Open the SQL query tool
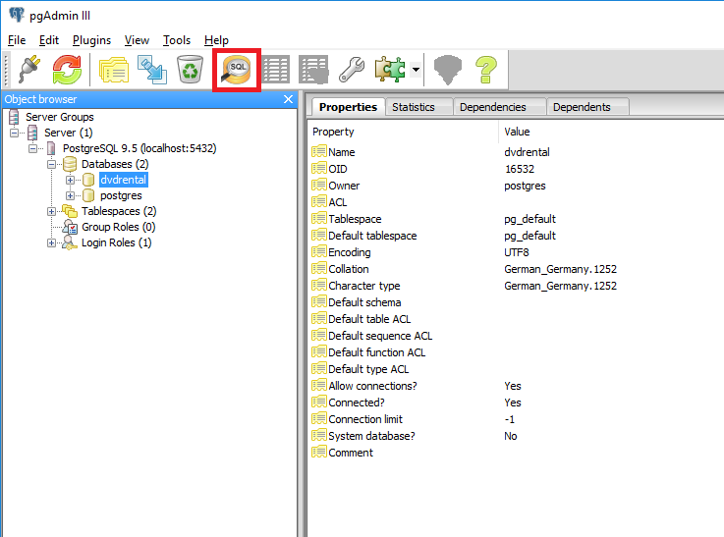This screenshot has height=537, width=724. pyautogui.click(x=236, y=70)
